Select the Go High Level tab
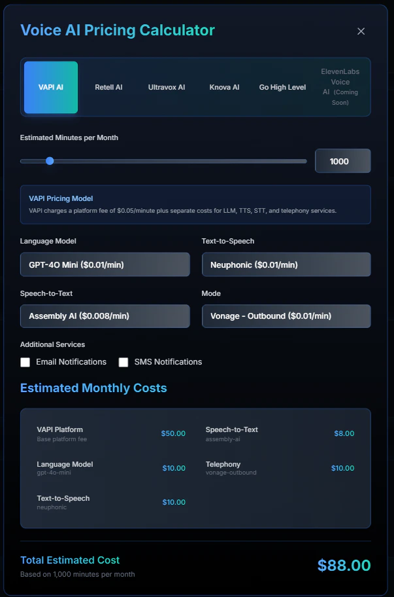Image resolution: width=394 pixels, height=597 pixels. (x=282, y=86)
